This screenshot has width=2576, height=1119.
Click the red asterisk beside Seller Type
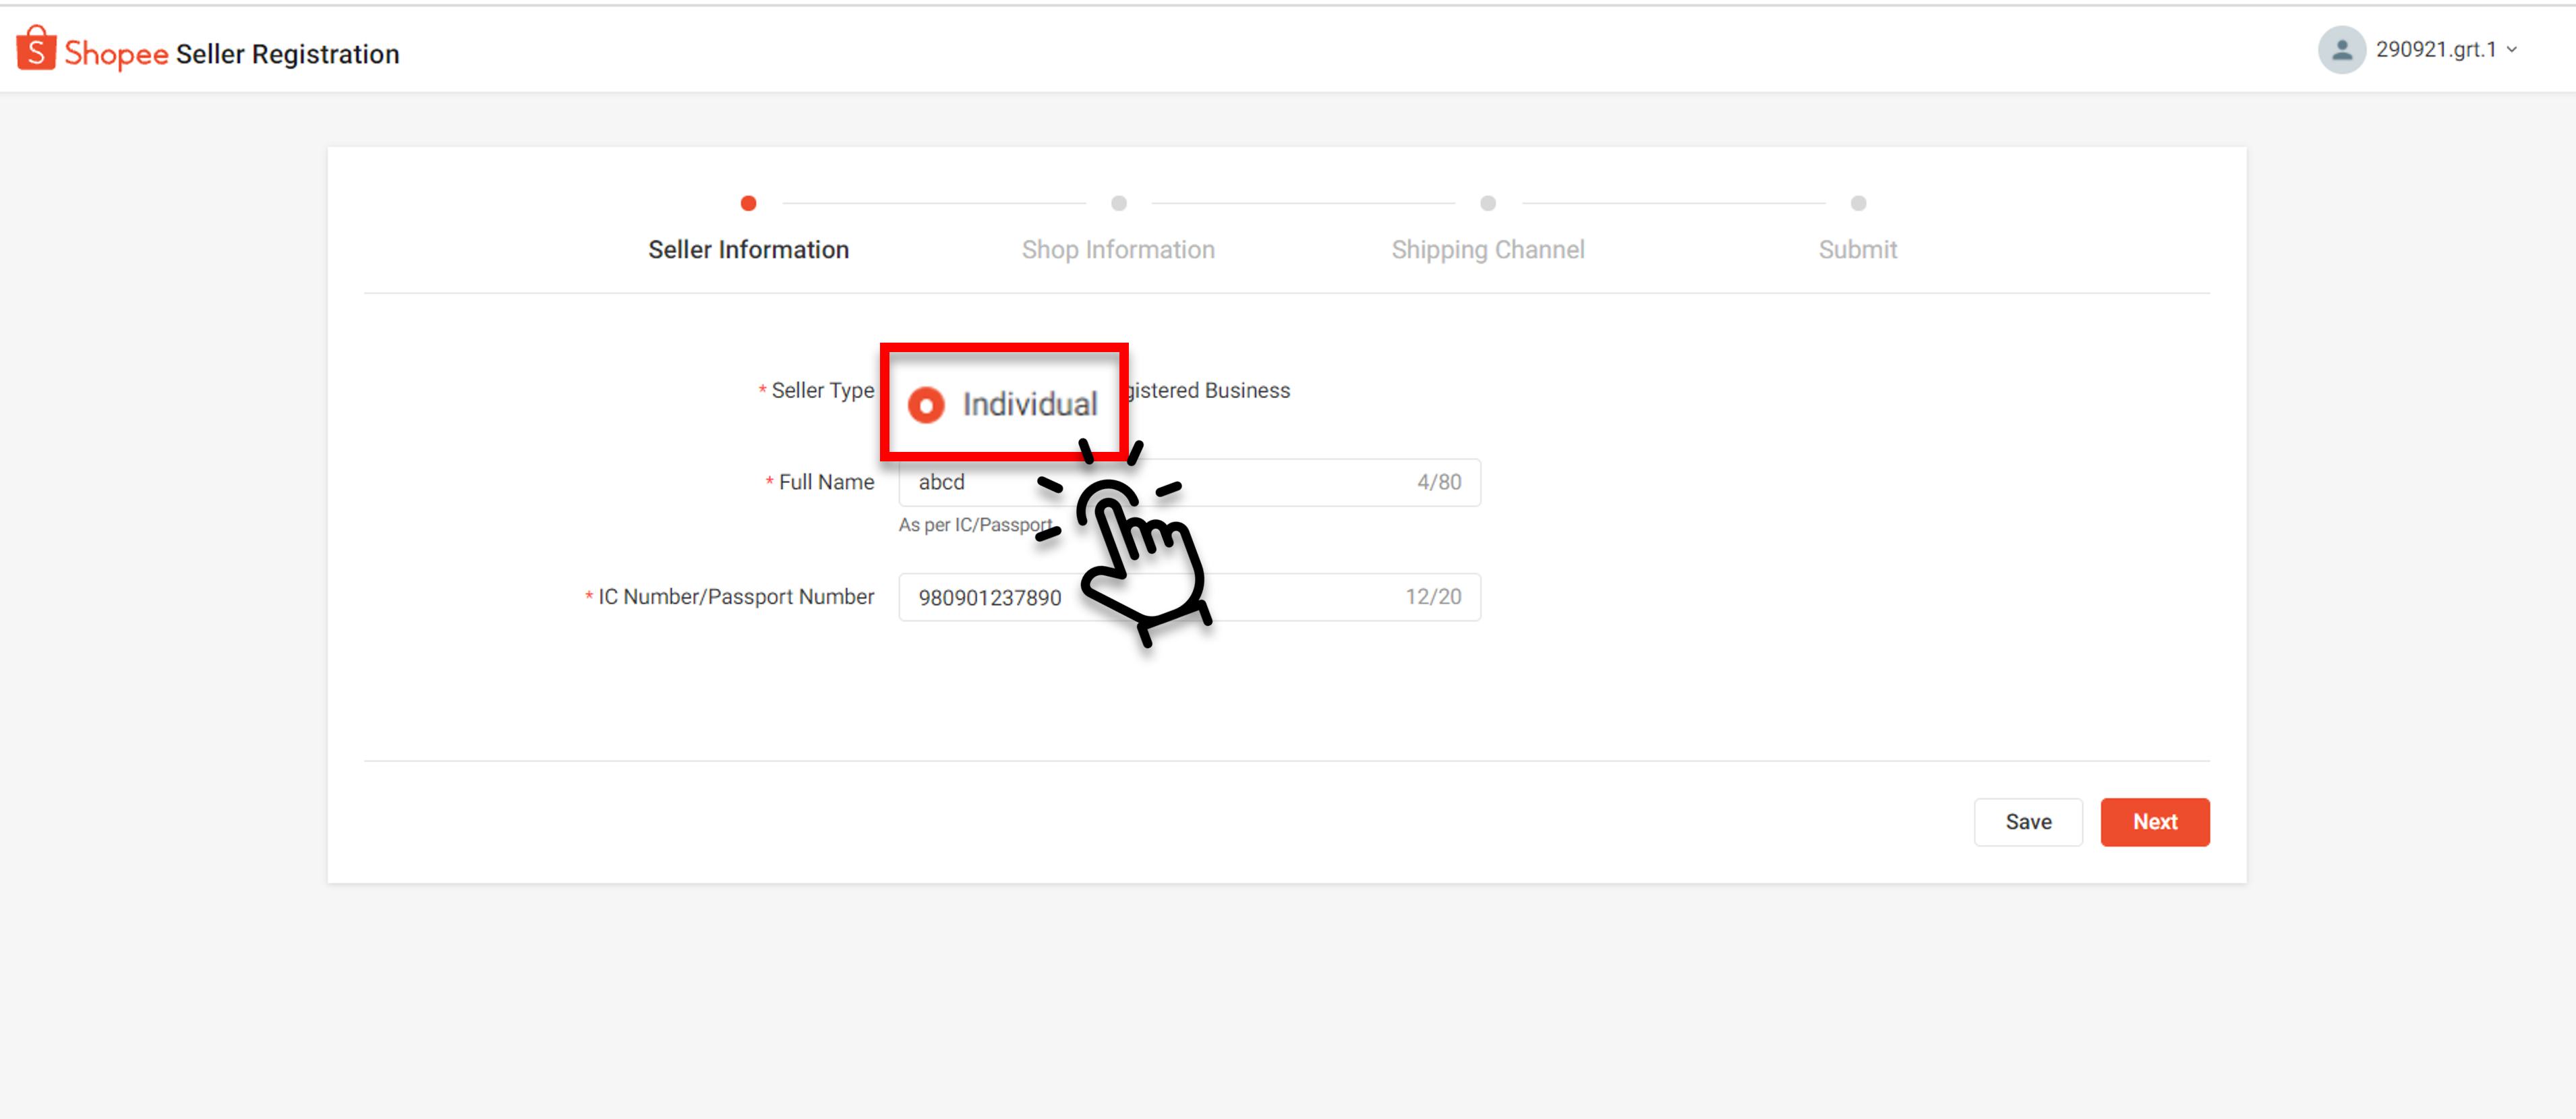point(761,390)
